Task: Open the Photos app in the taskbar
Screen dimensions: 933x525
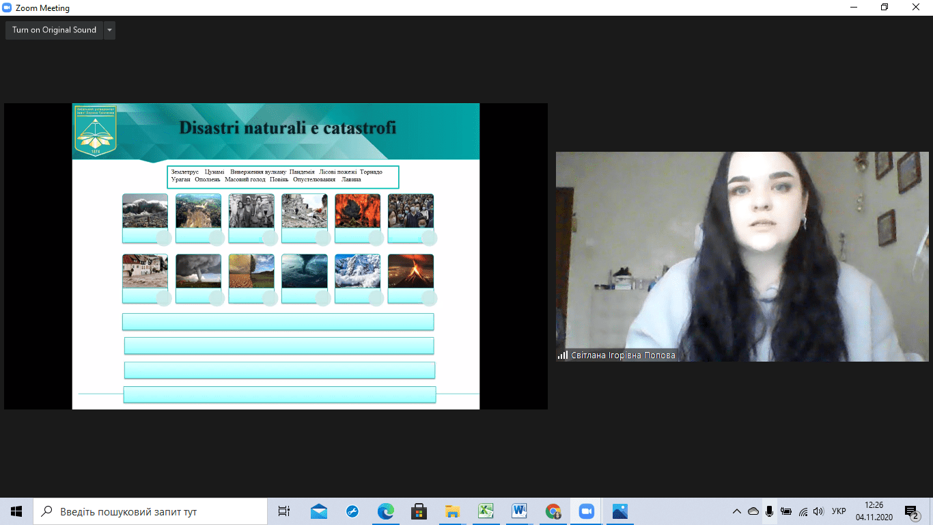Action: [x=619, y=511]
